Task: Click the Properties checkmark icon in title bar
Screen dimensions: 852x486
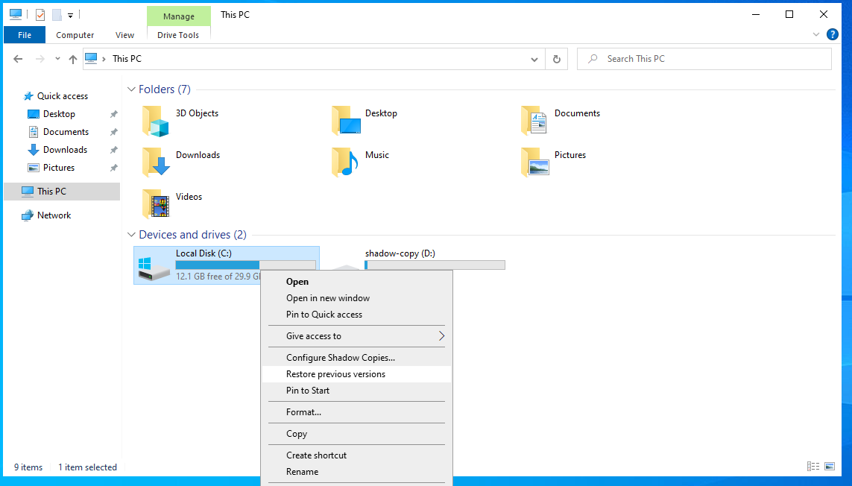Action: tap(40, 15)
